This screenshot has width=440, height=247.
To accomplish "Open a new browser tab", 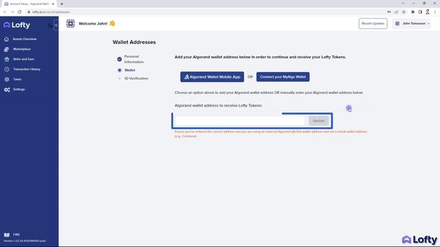I will tap(62, 4).
